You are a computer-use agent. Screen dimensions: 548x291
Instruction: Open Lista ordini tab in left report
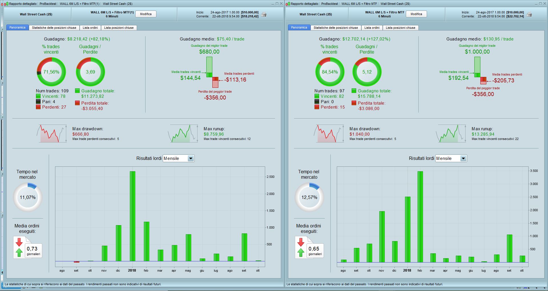click(90, 28)
